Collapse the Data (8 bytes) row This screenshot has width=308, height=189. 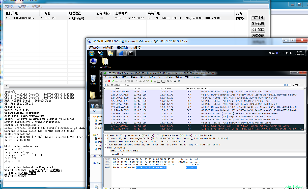click(105, 148)
